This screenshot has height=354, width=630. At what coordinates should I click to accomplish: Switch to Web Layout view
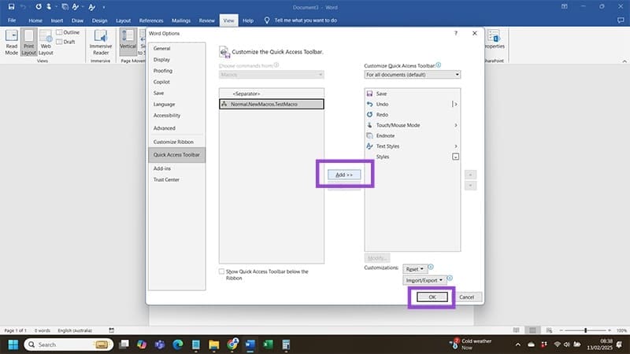coord(46,43)
